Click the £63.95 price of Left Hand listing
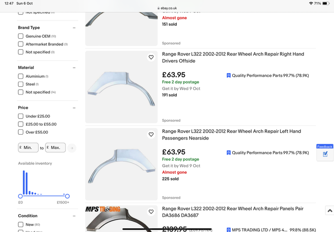Screen dimensions: 334x232 click(173, 152)
